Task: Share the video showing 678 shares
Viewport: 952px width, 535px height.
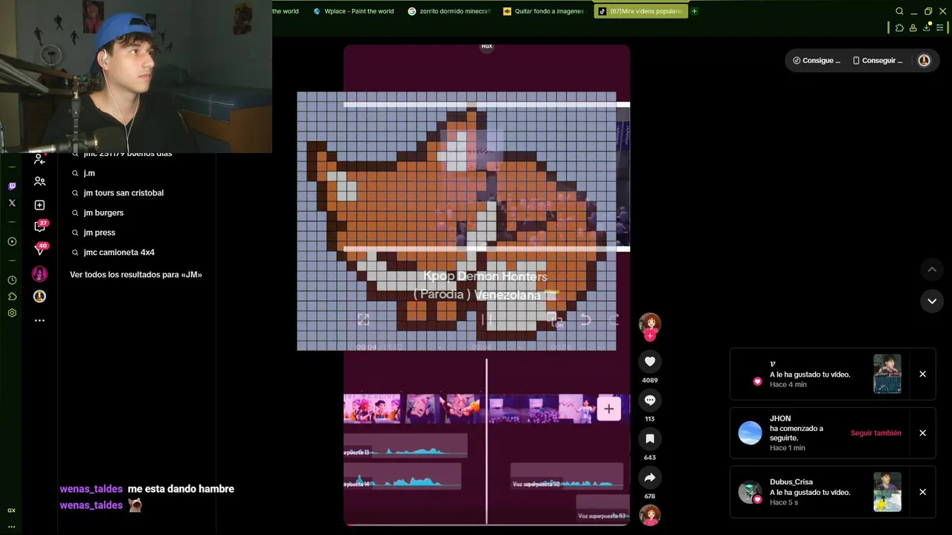Action: pos(649,478)
